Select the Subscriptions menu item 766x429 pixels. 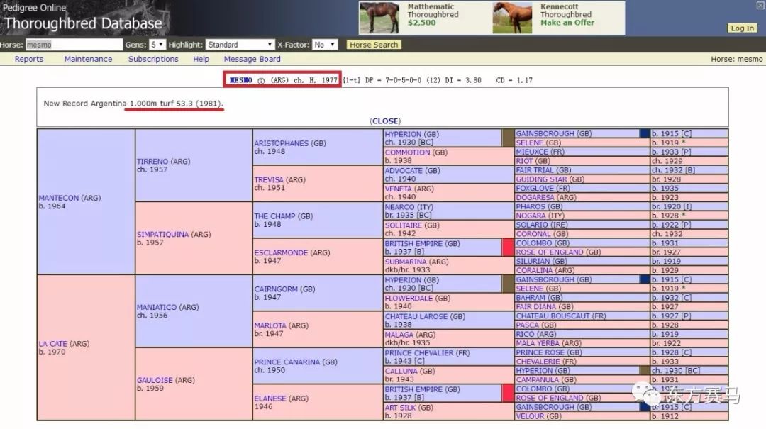coord(153,60)
